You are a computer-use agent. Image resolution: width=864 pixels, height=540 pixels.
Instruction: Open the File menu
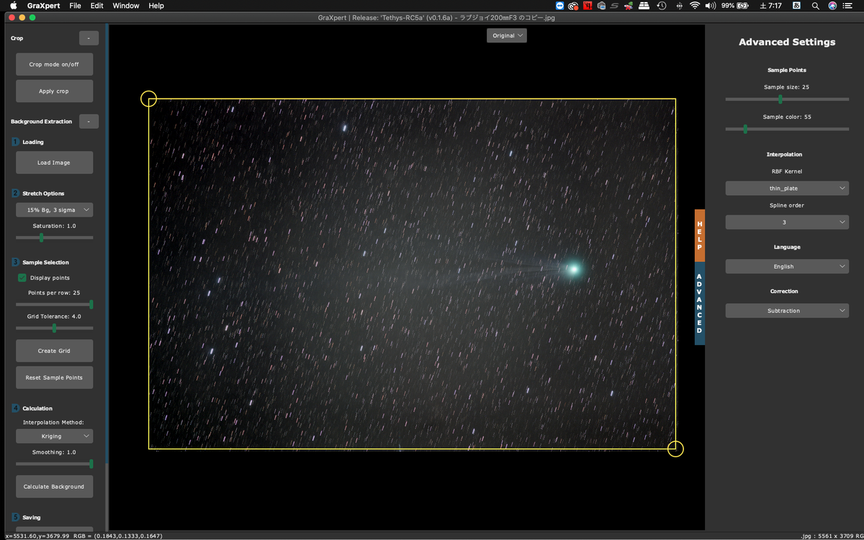click(x=75, y=6)
